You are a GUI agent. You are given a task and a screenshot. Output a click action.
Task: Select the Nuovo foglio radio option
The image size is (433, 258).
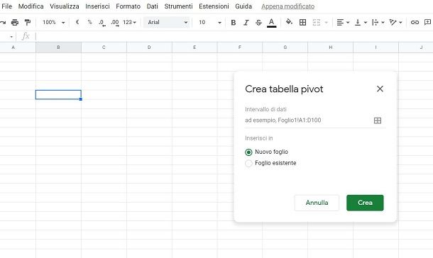[x=248, y=152]
